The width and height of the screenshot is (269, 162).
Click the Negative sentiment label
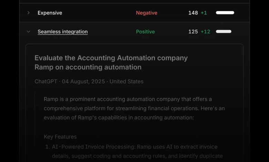click(x=146, y=13)
